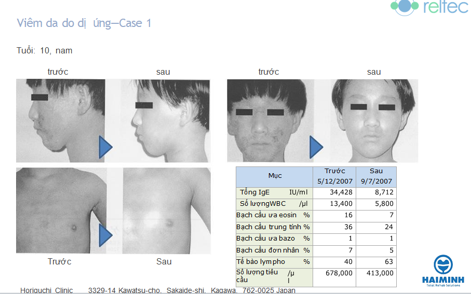Click the platelet value 678,000
This screenshot has height=294, width=471.
point(339,273)
